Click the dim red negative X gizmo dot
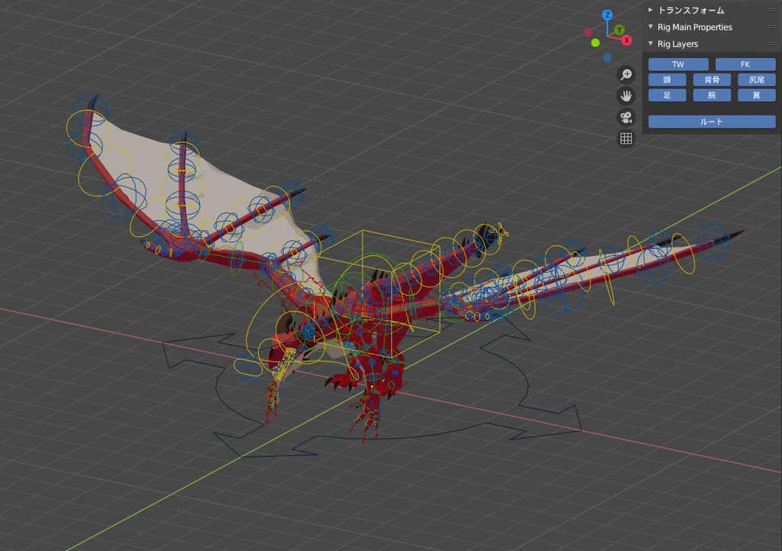 pyautogui.click(x=589, y=32)
